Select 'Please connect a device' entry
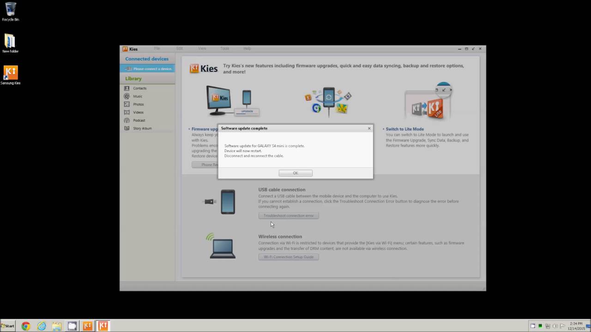The image size is (591, 332). [148, 69]
